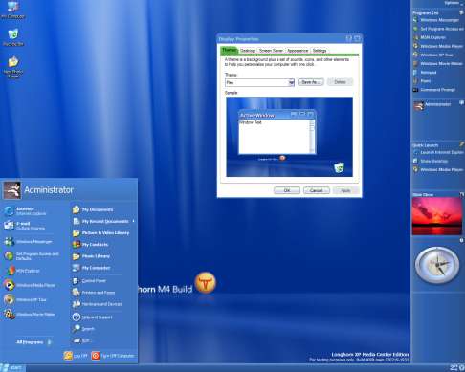The image size is (465, 372).
Task: Open the My Computer desktop icon
Action: (12, 11)
